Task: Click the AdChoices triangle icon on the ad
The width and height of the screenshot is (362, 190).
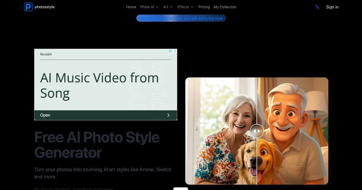Action: click(171, 51)
